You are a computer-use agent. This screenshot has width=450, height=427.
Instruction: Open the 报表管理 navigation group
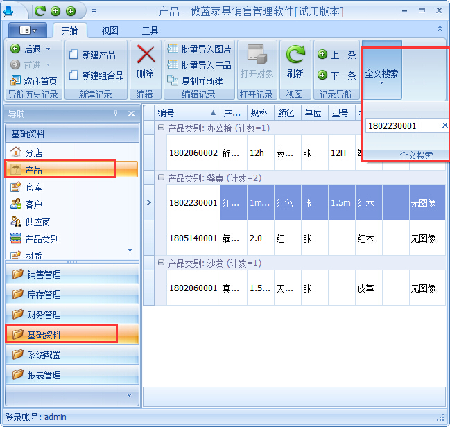tap(71, 375)
